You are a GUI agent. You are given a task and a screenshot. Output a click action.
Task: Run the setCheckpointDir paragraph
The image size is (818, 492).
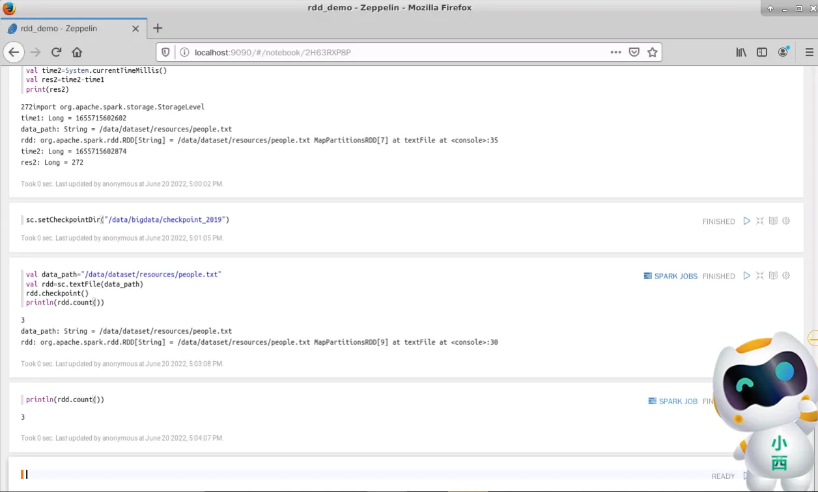[747, 221]
